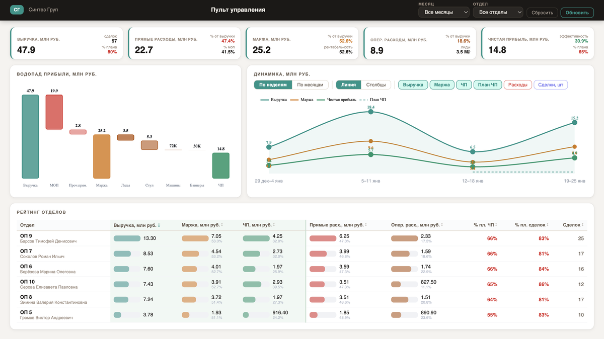Open the Маржа KPI card
Screen dimensions: 604x339
click(302, 43)
